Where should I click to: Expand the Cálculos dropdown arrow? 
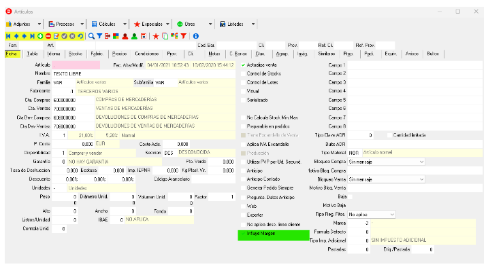pos(125,24)
